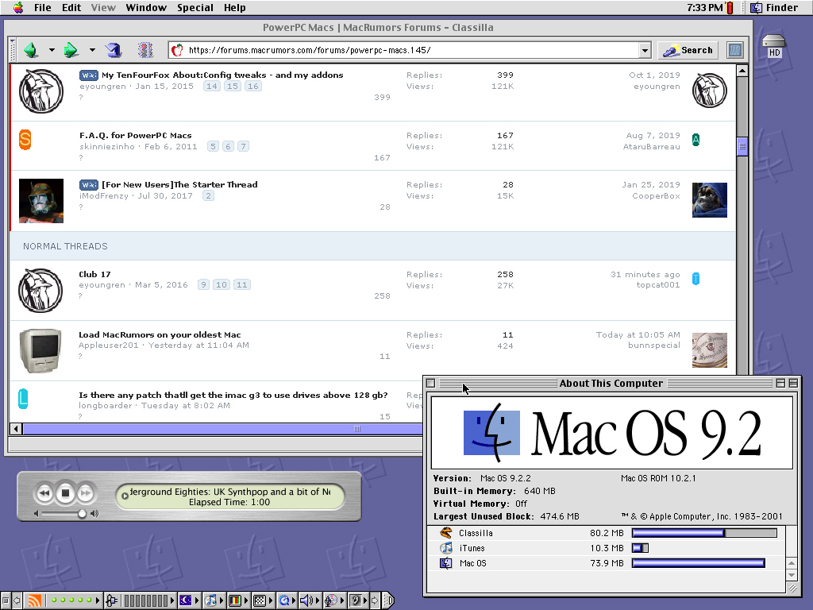Viewport: 813px width, 610px height.
Task: Click the Search button in Classilla
Action: (x=688, y=50)
